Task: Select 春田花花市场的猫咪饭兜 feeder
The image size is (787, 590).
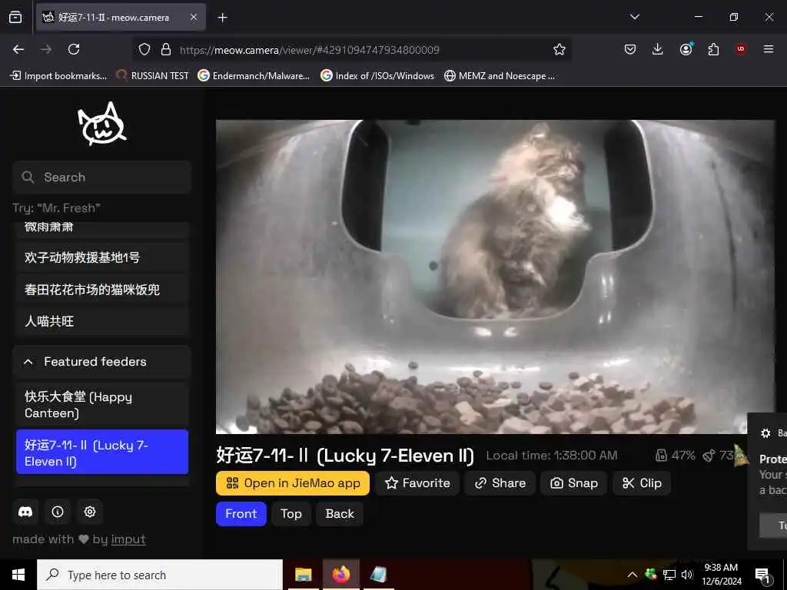Action: [x=102, y=290]
